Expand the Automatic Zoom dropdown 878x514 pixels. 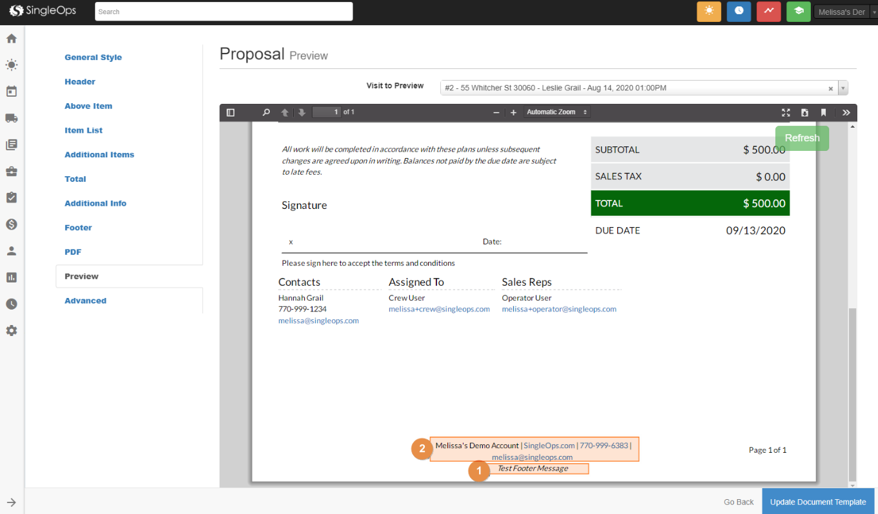tap(557, 112)
